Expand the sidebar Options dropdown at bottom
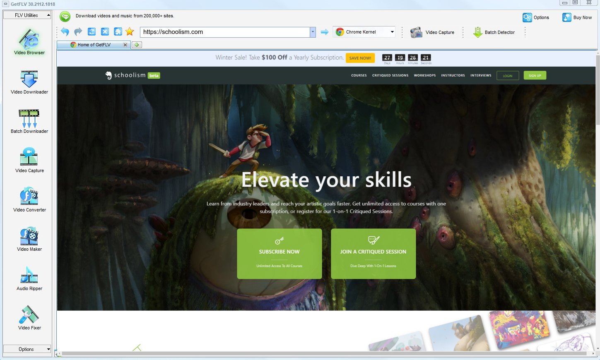Image resolution: width=600 pixels, height=360 pixels. (x=27, y=349)
